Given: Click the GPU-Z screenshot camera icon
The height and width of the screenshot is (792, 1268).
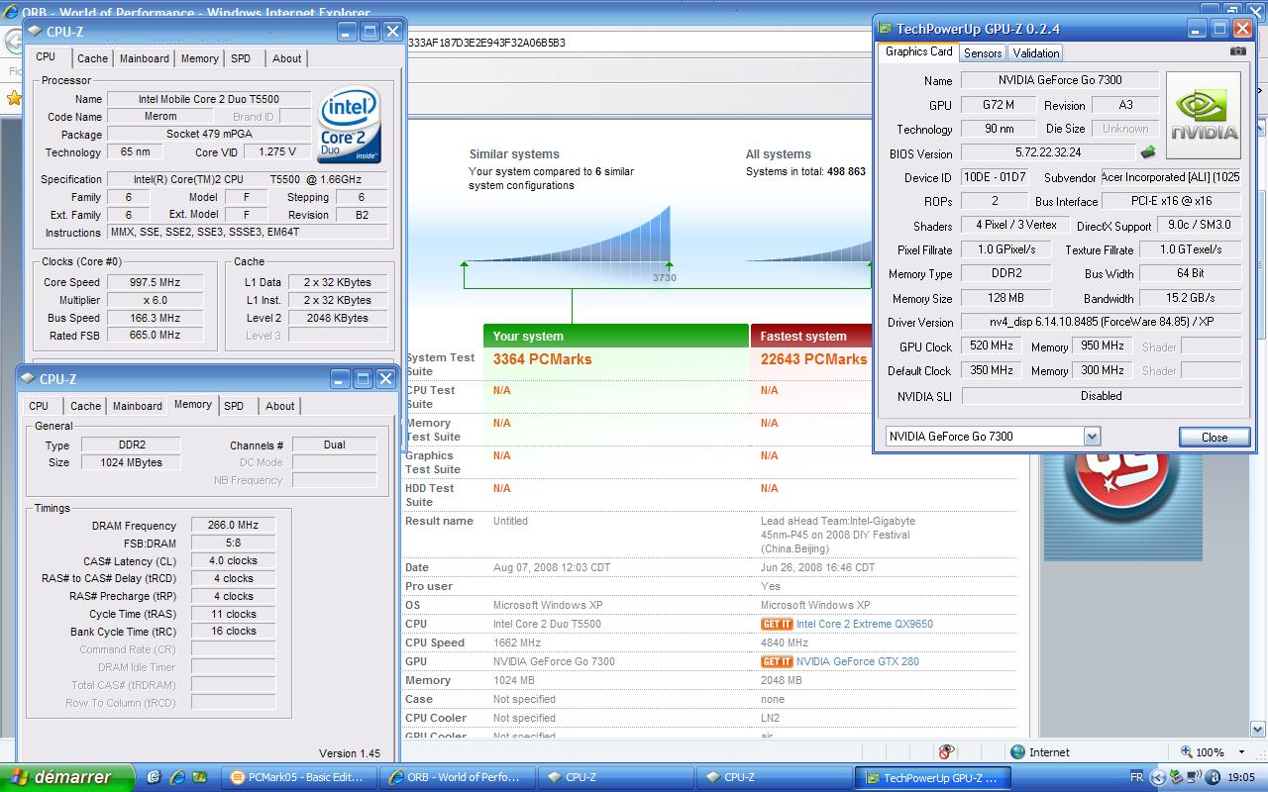Looking at the screenshot, I should coord(1237,51).
